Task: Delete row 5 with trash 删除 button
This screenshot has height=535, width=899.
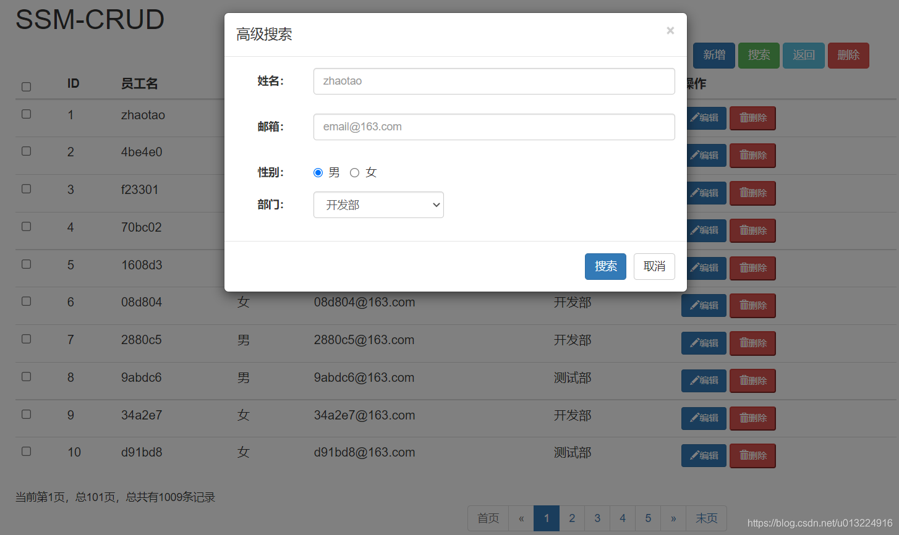Action: click(x=752, y=268)
